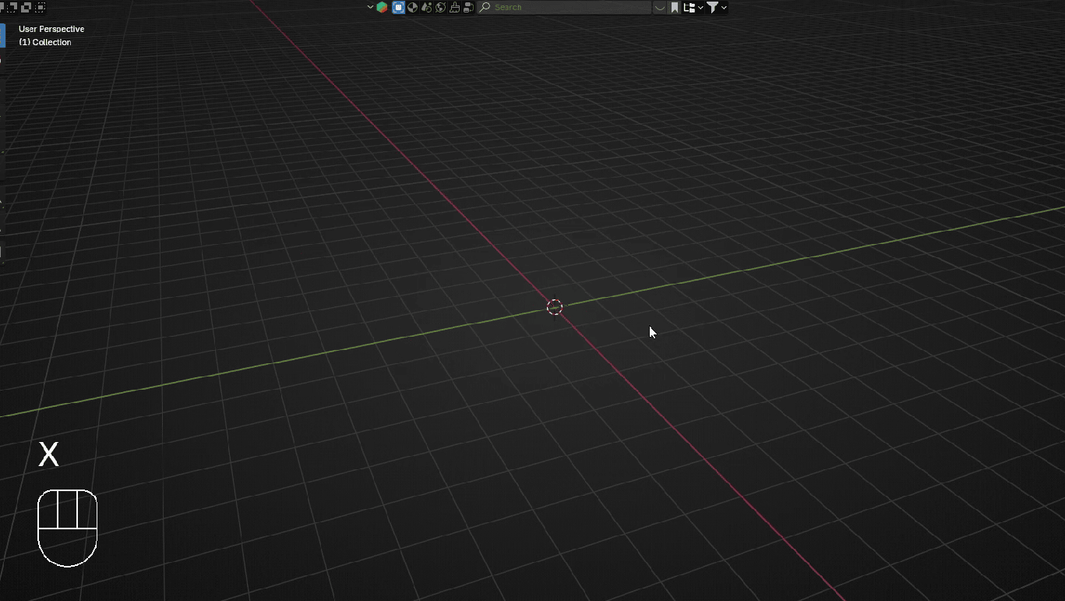Choose the intersect selection mode icon
This screenshot has width=1065, height=601.
(41, 7)
